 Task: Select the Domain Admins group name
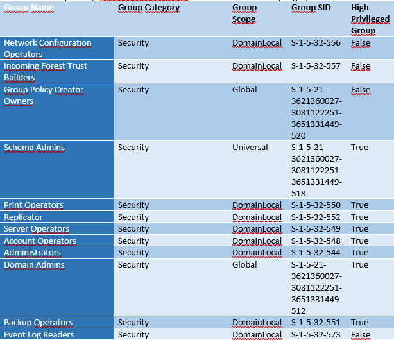click(x=34, y=265)
